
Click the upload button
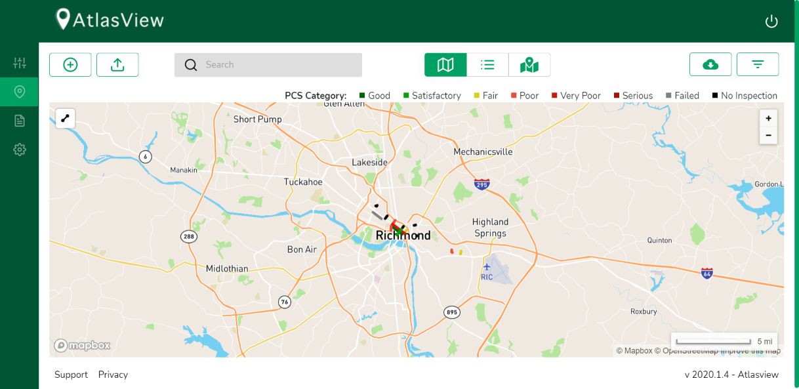click(117, 64)
